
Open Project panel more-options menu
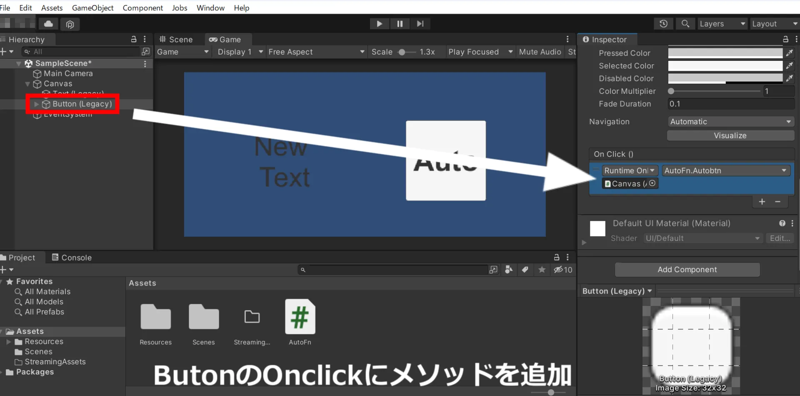click(567, 257)
